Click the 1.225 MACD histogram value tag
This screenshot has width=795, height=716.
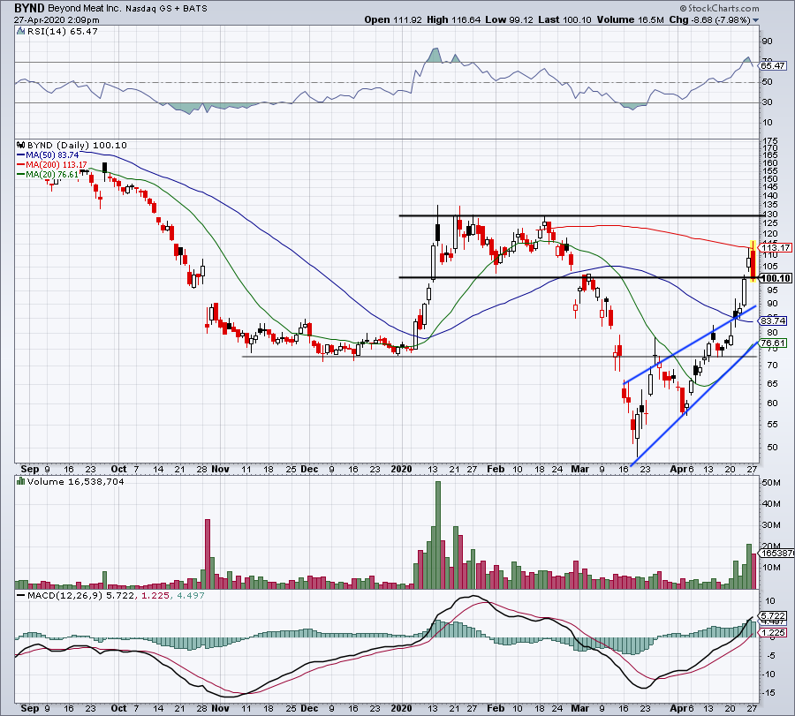click(773, 632)
